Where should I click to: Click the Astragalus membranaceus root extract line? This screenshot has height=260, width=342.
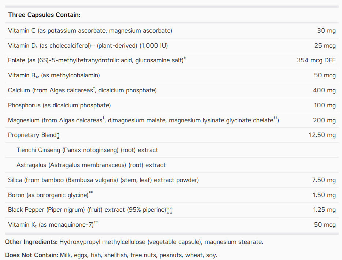(x=91, y=165)
